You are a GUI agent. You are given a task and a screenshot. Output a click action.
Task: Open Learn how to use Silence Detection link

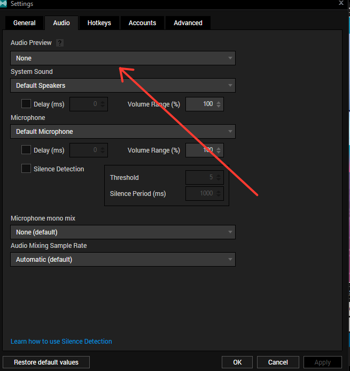[x=61, y=342]
